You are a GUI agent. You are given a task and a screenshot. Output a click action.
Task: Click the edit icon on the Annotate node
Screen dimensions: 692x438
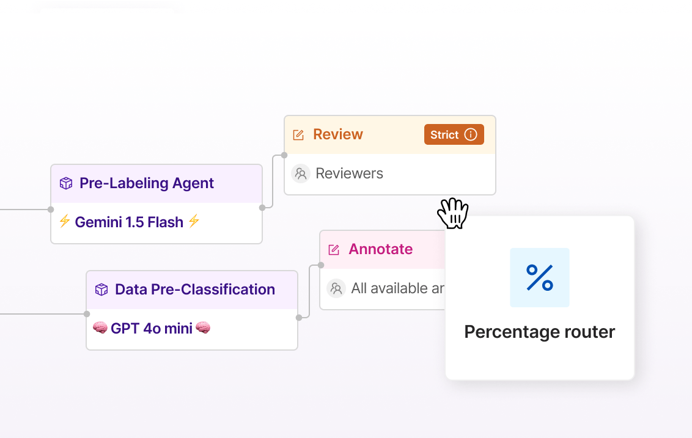pyautogui.click(x=334, y=249)
